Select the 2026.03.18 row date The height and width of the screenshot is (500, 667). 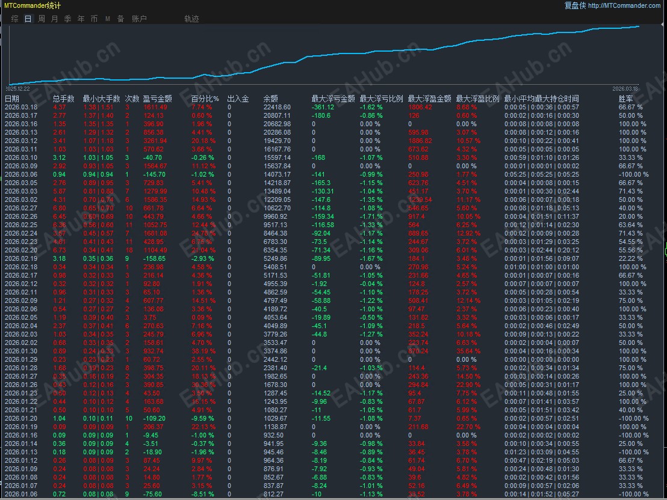pyautogui.click(x=21, y=107)
